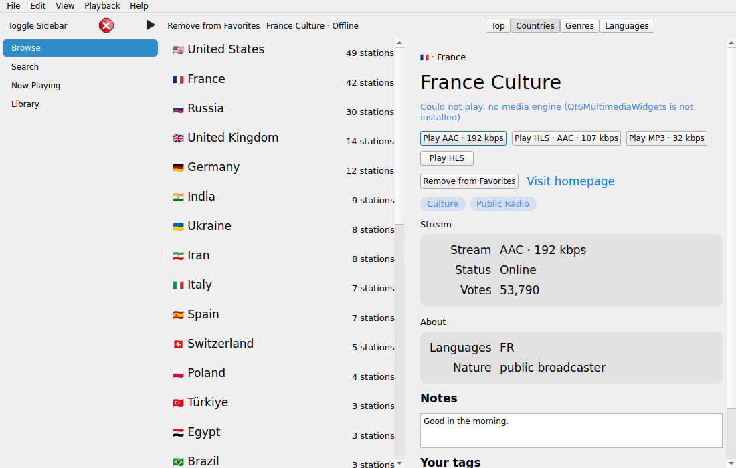Click Remove from Favorites button in details
The image size is (736, 468).
coord(470,181)
